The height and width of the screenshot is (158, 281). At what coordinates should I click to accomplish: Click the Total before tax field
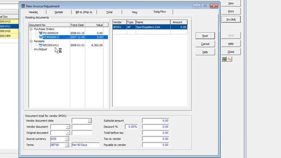(155, 133)
